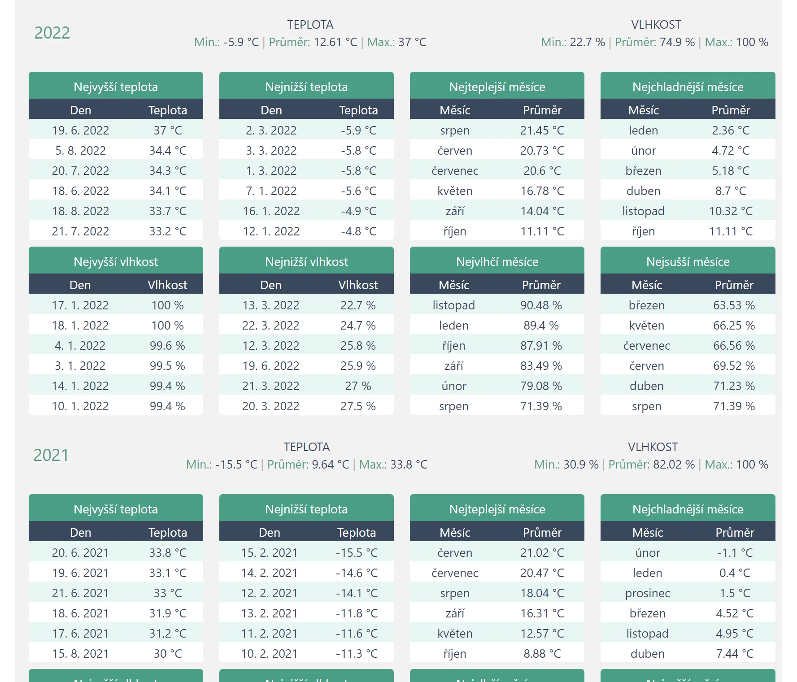Click the 2021 VLHKOST summary heading

[x=653, y=447]
